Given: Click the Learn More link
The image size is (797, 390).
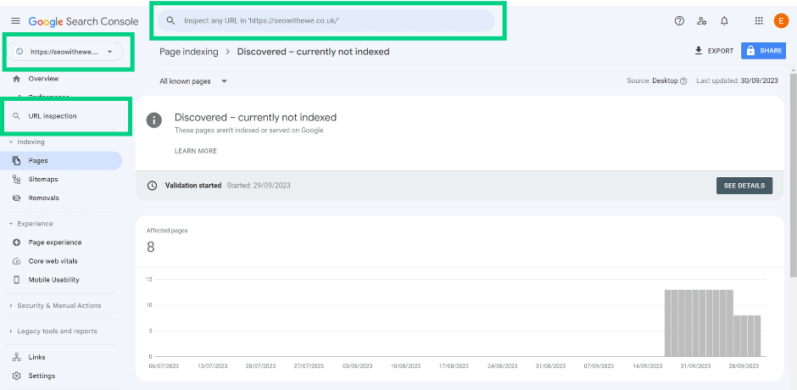Looking at the screenshot, I should (x=196, y=151).
